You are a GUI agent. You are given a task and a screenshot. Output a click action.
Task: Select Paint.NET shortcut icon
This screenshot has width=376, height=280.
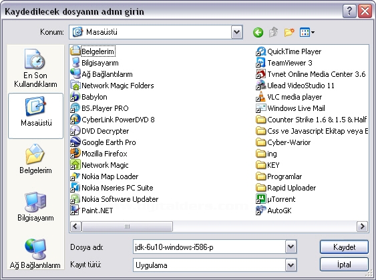point(75,211)
